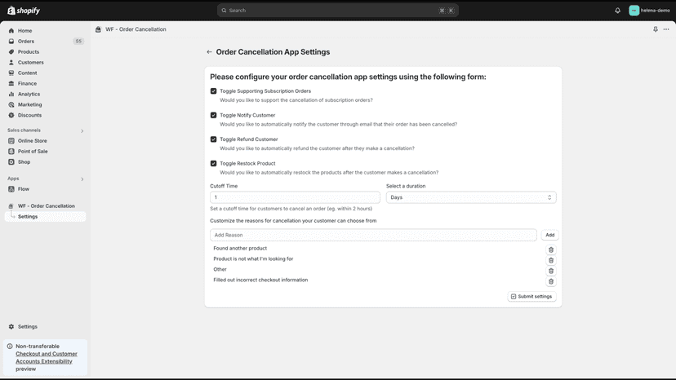
Task: Open WF - Order Cancellation app in sidebar
Action: (45, 206)
